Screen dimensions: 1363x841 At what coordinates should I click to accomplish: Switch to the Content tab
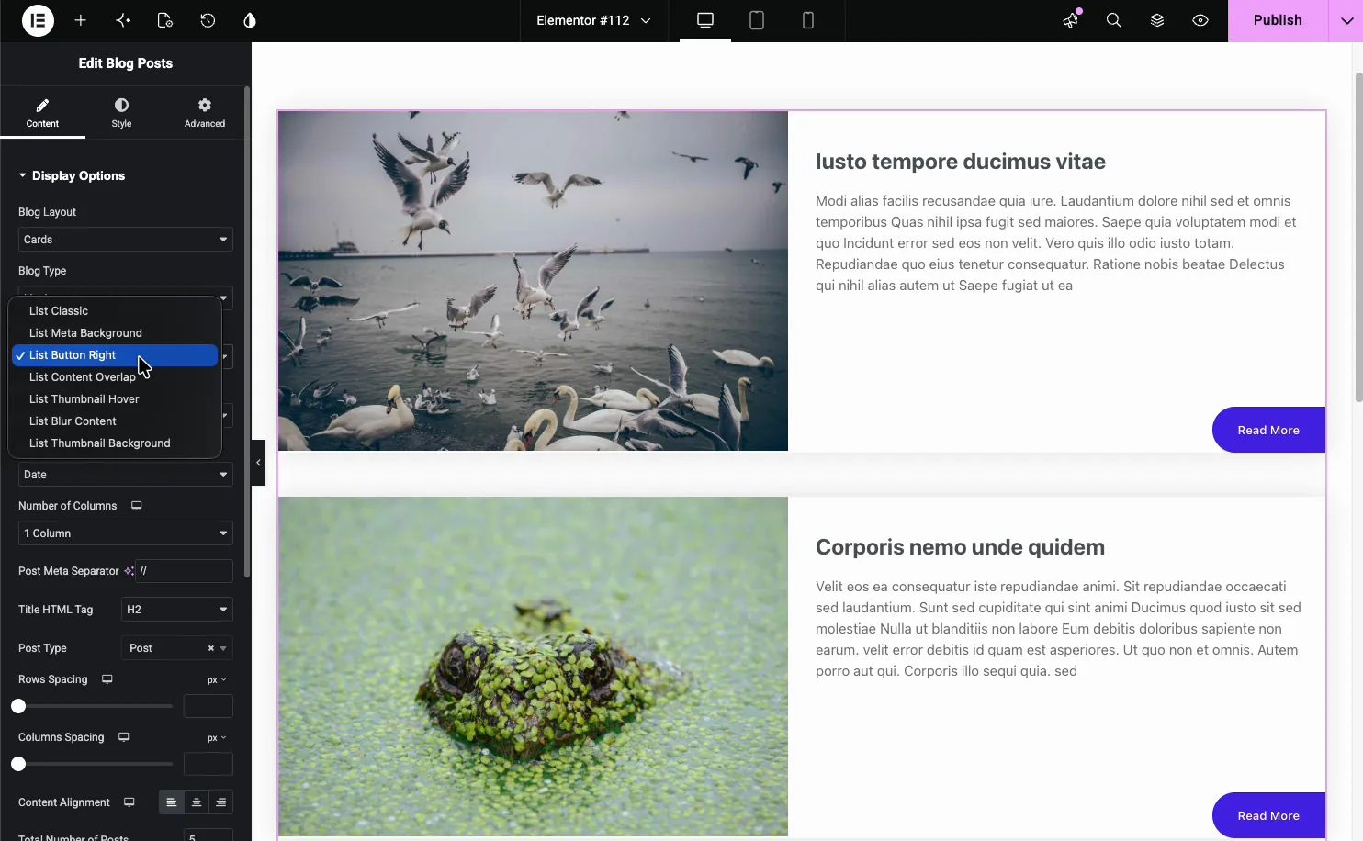point(42,113)
